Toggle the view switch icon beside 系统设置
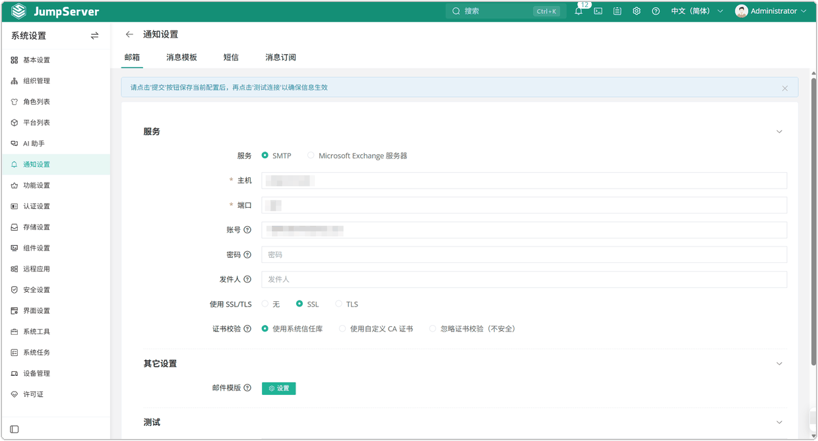 click(x=94, y=36)
